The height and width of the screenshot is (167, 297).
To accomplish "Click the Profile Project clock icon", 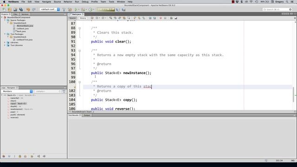I will [x=90, y=9].
